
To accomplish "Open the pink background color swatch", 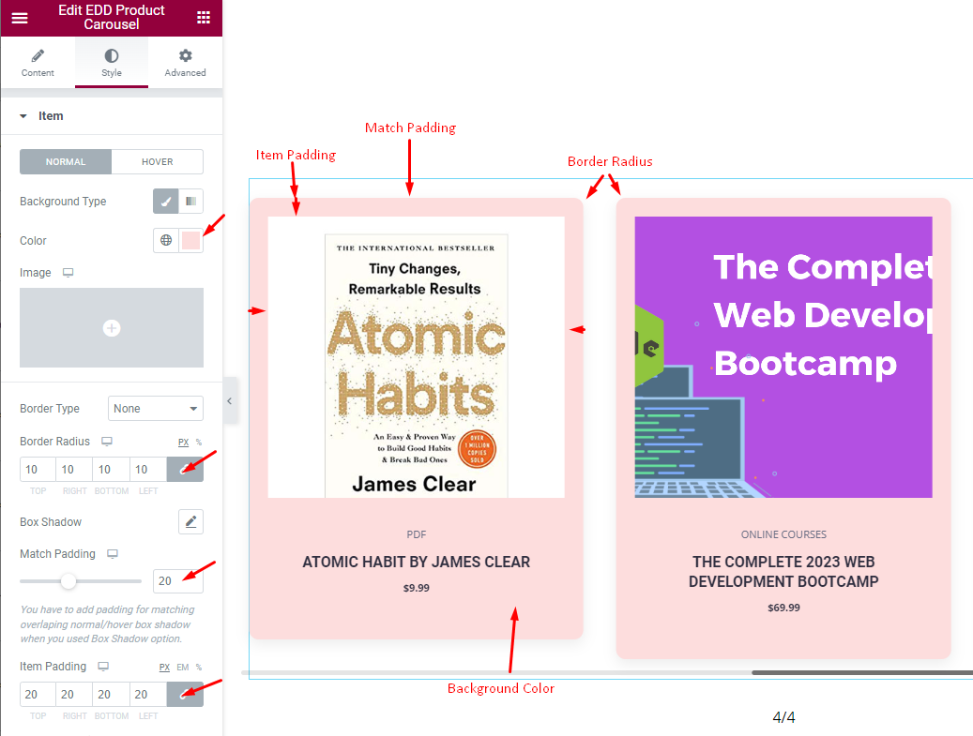I will click(191, 241).
